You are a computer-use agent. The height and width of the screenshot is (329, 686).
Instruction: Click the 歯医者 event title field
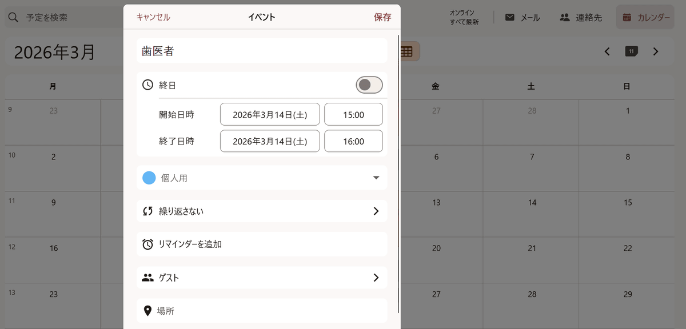(x=262, y=51)
